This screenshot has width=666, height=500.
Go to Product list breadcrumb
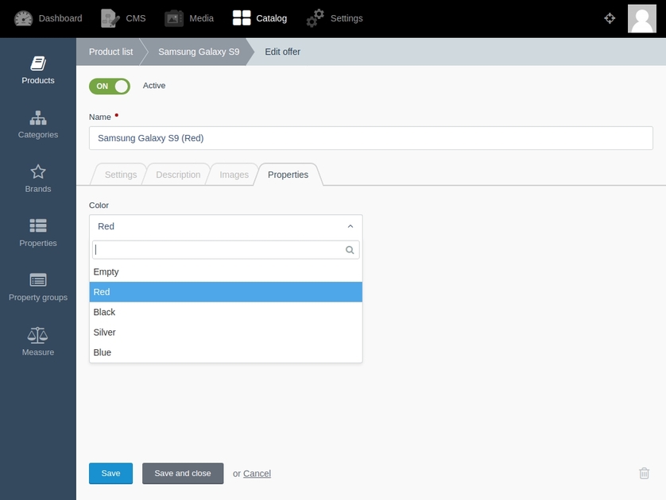click(110, 52)
